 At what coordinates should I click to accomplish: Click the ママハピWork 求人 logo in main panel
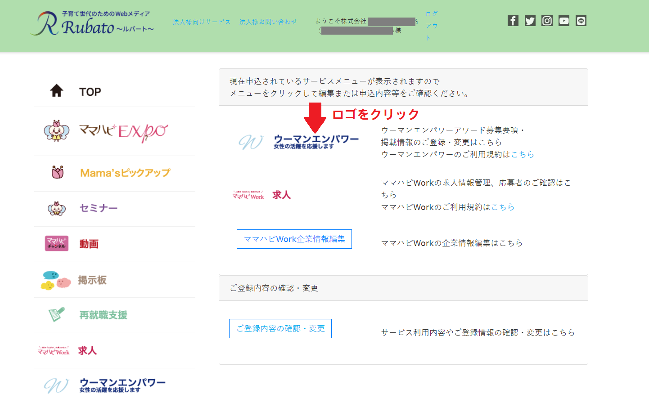[261, 195]
